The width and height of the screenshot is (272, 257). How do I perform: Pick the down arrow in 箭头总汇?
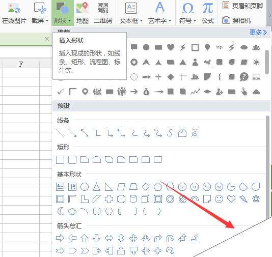pos(97,238)
